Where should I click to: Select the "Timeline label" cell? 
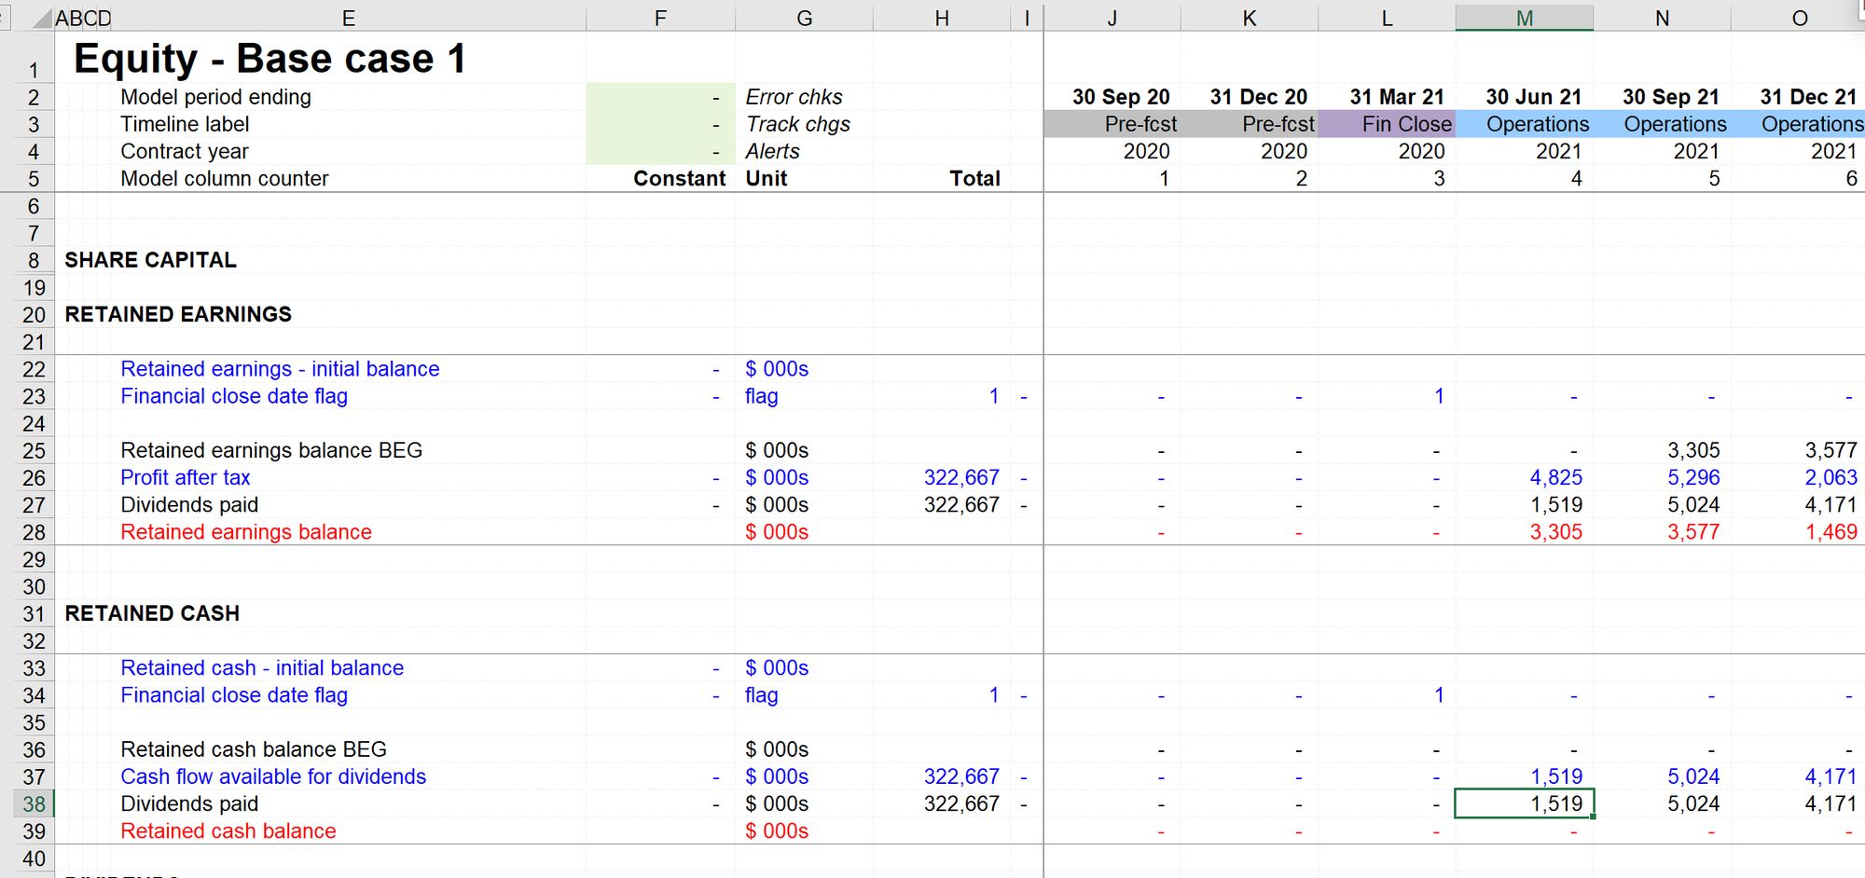[x=185, y=124]
